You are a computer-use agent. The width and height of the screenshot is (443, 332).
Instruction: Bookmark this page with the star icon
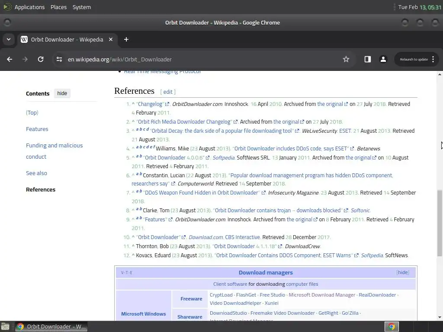pos(346,59)
